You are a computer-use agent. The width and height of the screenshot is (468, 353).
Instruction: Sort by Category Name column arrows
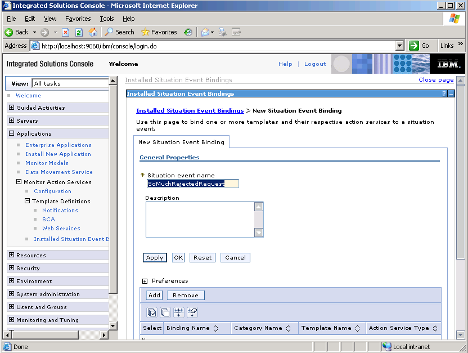tap(289, 329)
